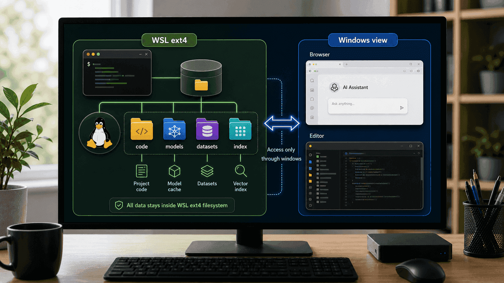This screenshot has width=504, height=283.
Task: Close the terminal window
Action: [146, 54]
